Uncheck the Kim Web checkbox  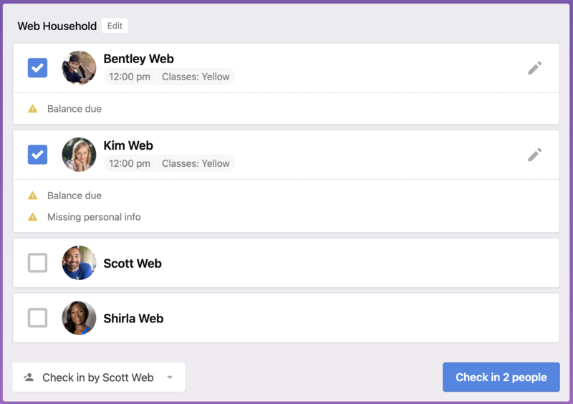coord(37,155)
